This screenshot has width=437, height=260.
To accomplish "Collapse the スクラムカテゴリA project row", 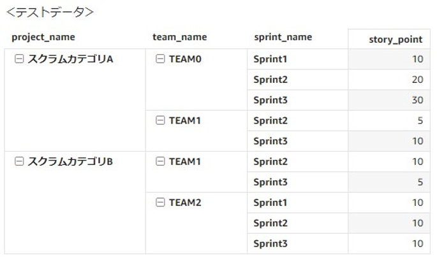I will [19, 59].
